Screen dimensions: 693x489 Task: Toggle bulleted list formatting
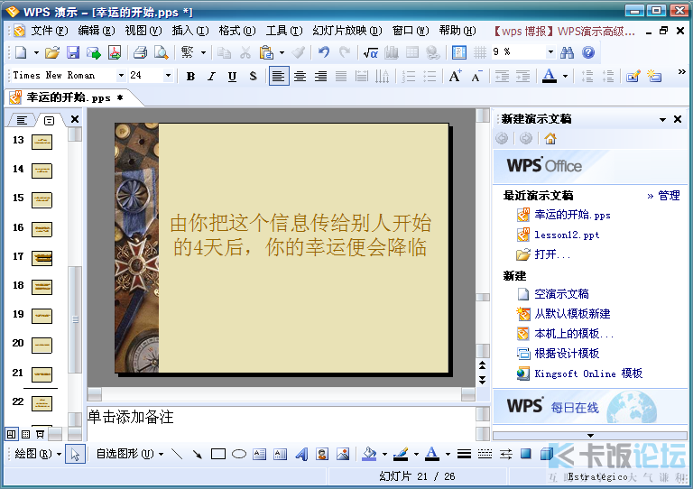click(430, 76)
